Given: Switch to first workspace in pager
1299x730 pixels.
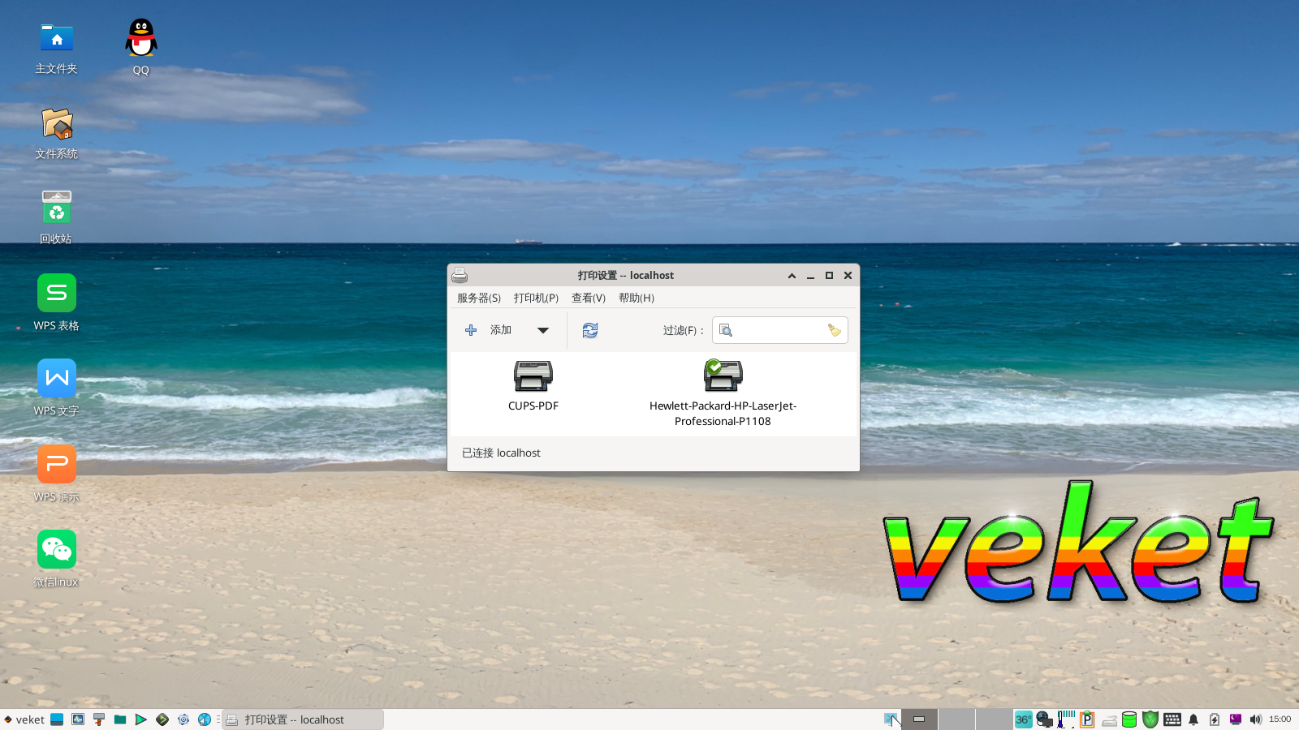Looking at the screenshot, I should (x=919, y=719).
